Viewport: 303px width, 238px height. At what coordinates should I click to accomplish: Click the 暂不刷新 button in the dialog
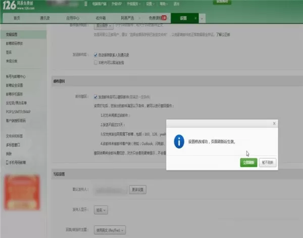coord(268,163)
